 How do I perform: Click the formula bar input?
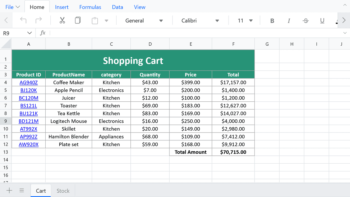tap(196, 33)
